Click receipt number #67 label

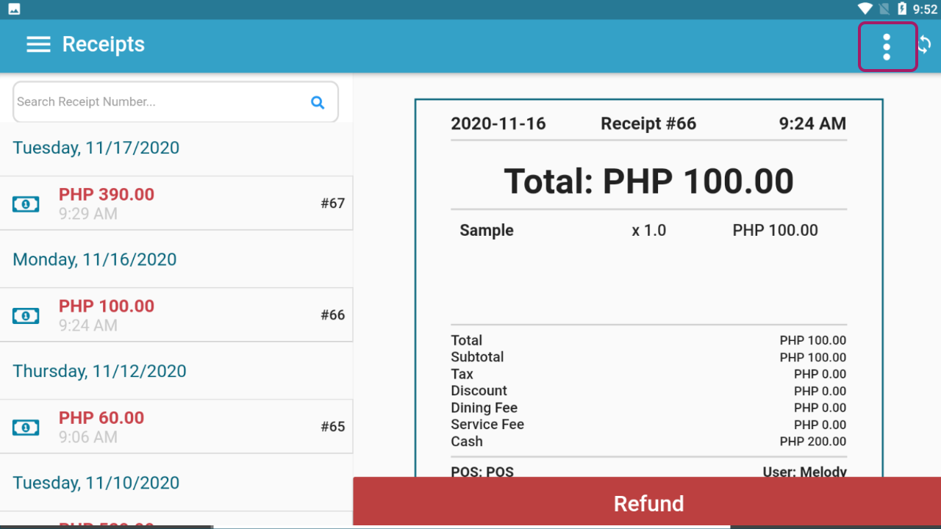coord(332,204)
